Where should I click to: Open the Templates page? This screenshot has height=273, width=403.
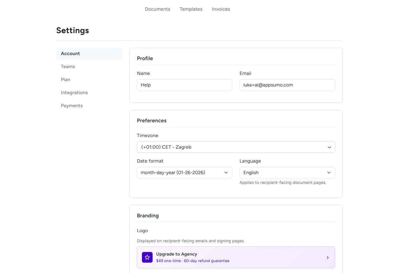point(191,9)
